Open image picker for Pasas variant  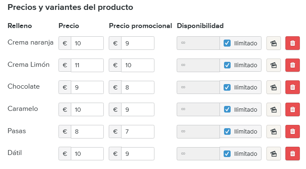pyautogui.click(x=273, y=131)
